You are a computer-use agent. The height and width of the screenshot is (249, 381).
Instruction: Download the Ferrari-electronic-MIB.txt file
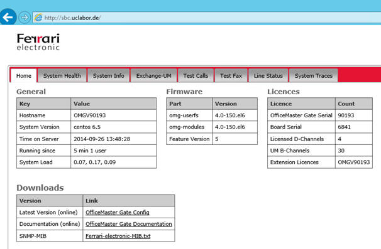click(x=118, y=236)
